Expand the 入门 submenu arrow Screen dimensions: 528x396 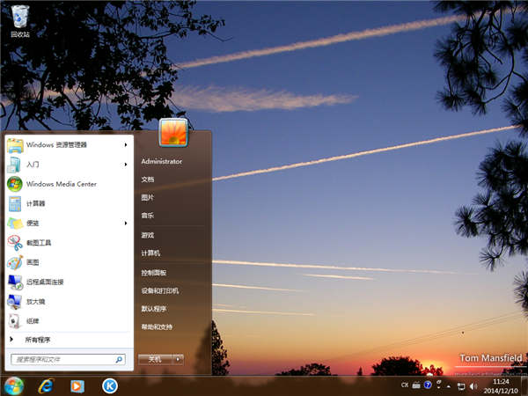126,165
